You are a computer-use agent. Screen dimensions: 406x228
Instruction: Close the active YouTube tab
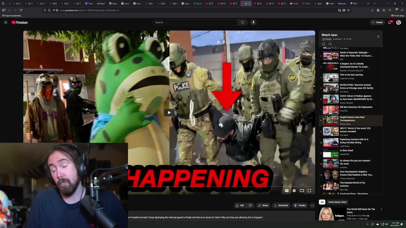click(x=249, y=3)
